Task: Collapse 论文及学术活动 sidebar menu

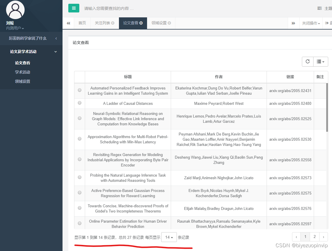Action: [31, 52]
